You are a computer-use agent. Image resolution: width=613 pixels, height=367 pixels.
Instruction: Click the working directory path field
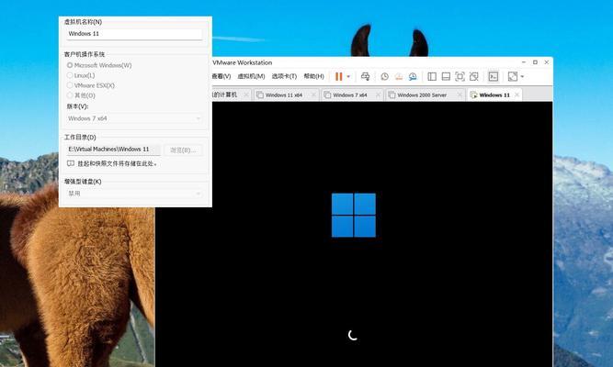113,150
